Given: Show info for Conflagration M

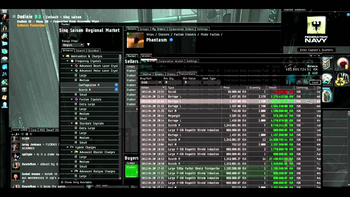Looking at the screenshot, I should [116, 85].
